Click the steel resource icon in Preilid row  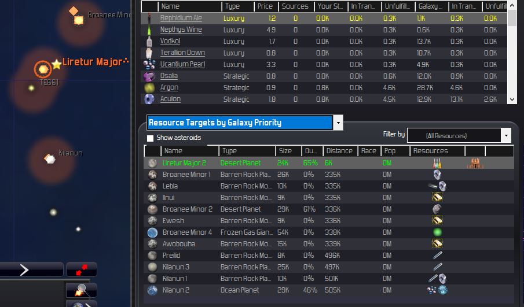tap(437, 256)
